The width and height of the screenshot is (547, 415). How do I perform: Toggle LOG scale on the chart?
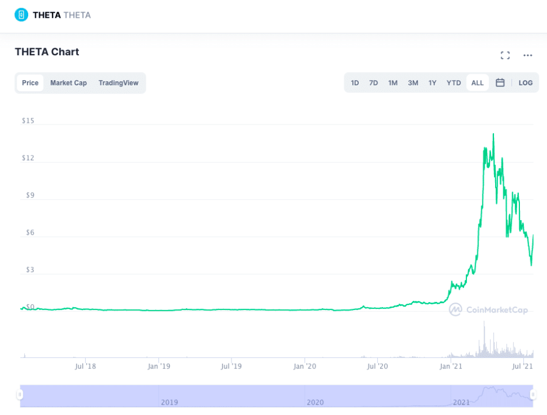(525, 83)
